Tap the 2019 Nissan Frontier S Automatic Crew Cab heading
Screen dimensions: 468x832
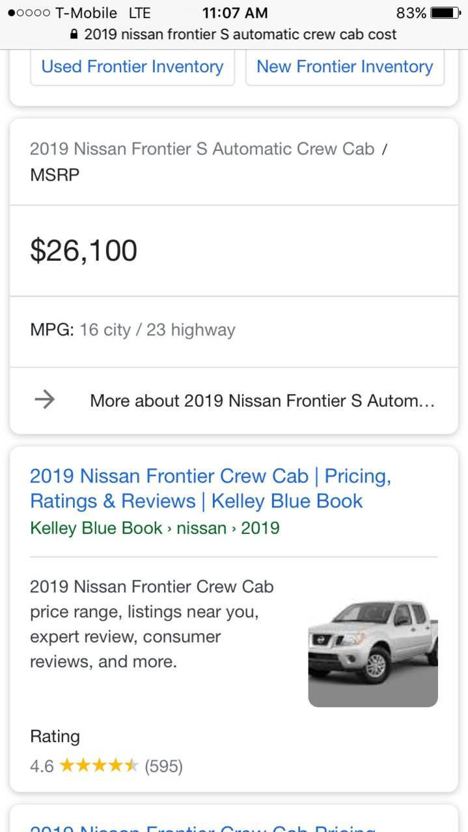click(x=202, y=149)
